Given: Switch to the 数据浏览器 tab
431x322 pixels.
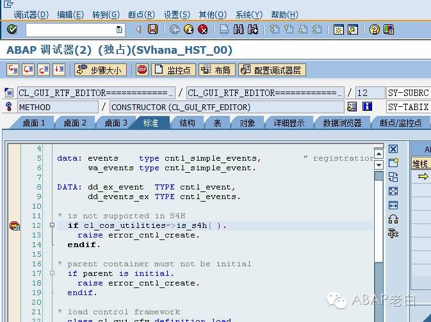Looking at the screenshot, I should click(x=342, y=123).
